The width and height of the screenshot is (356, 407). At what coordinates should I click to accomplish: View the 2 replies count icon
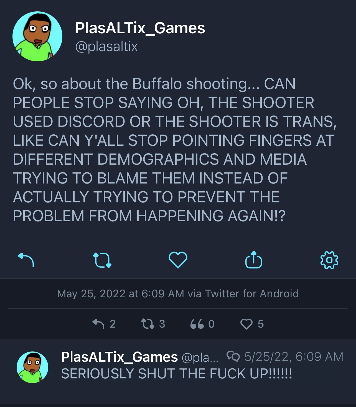104,324
